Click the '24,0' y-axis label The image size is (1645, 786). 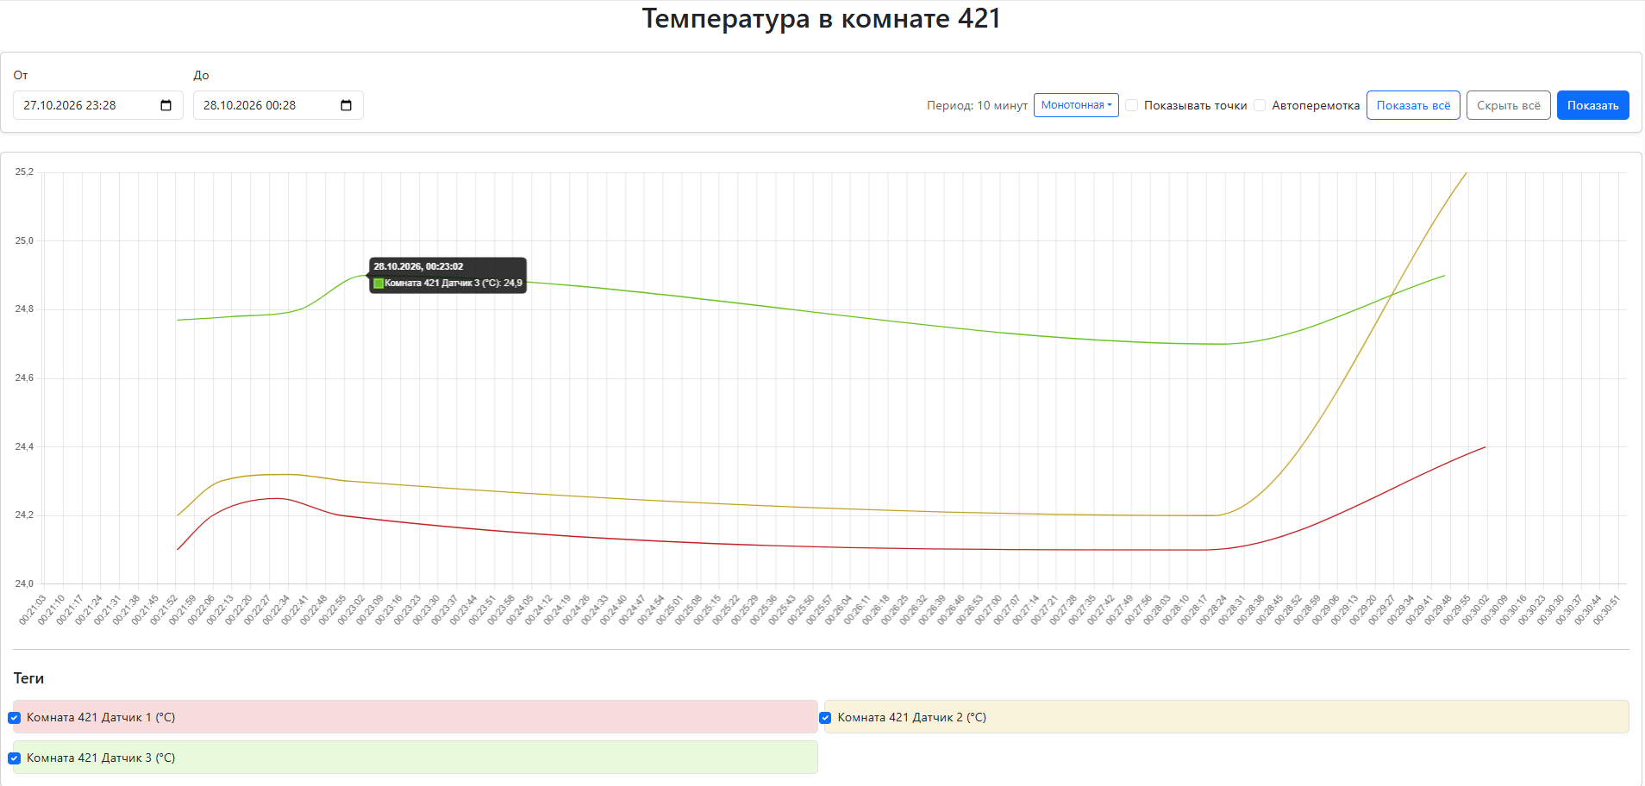[x=24, y=583]
